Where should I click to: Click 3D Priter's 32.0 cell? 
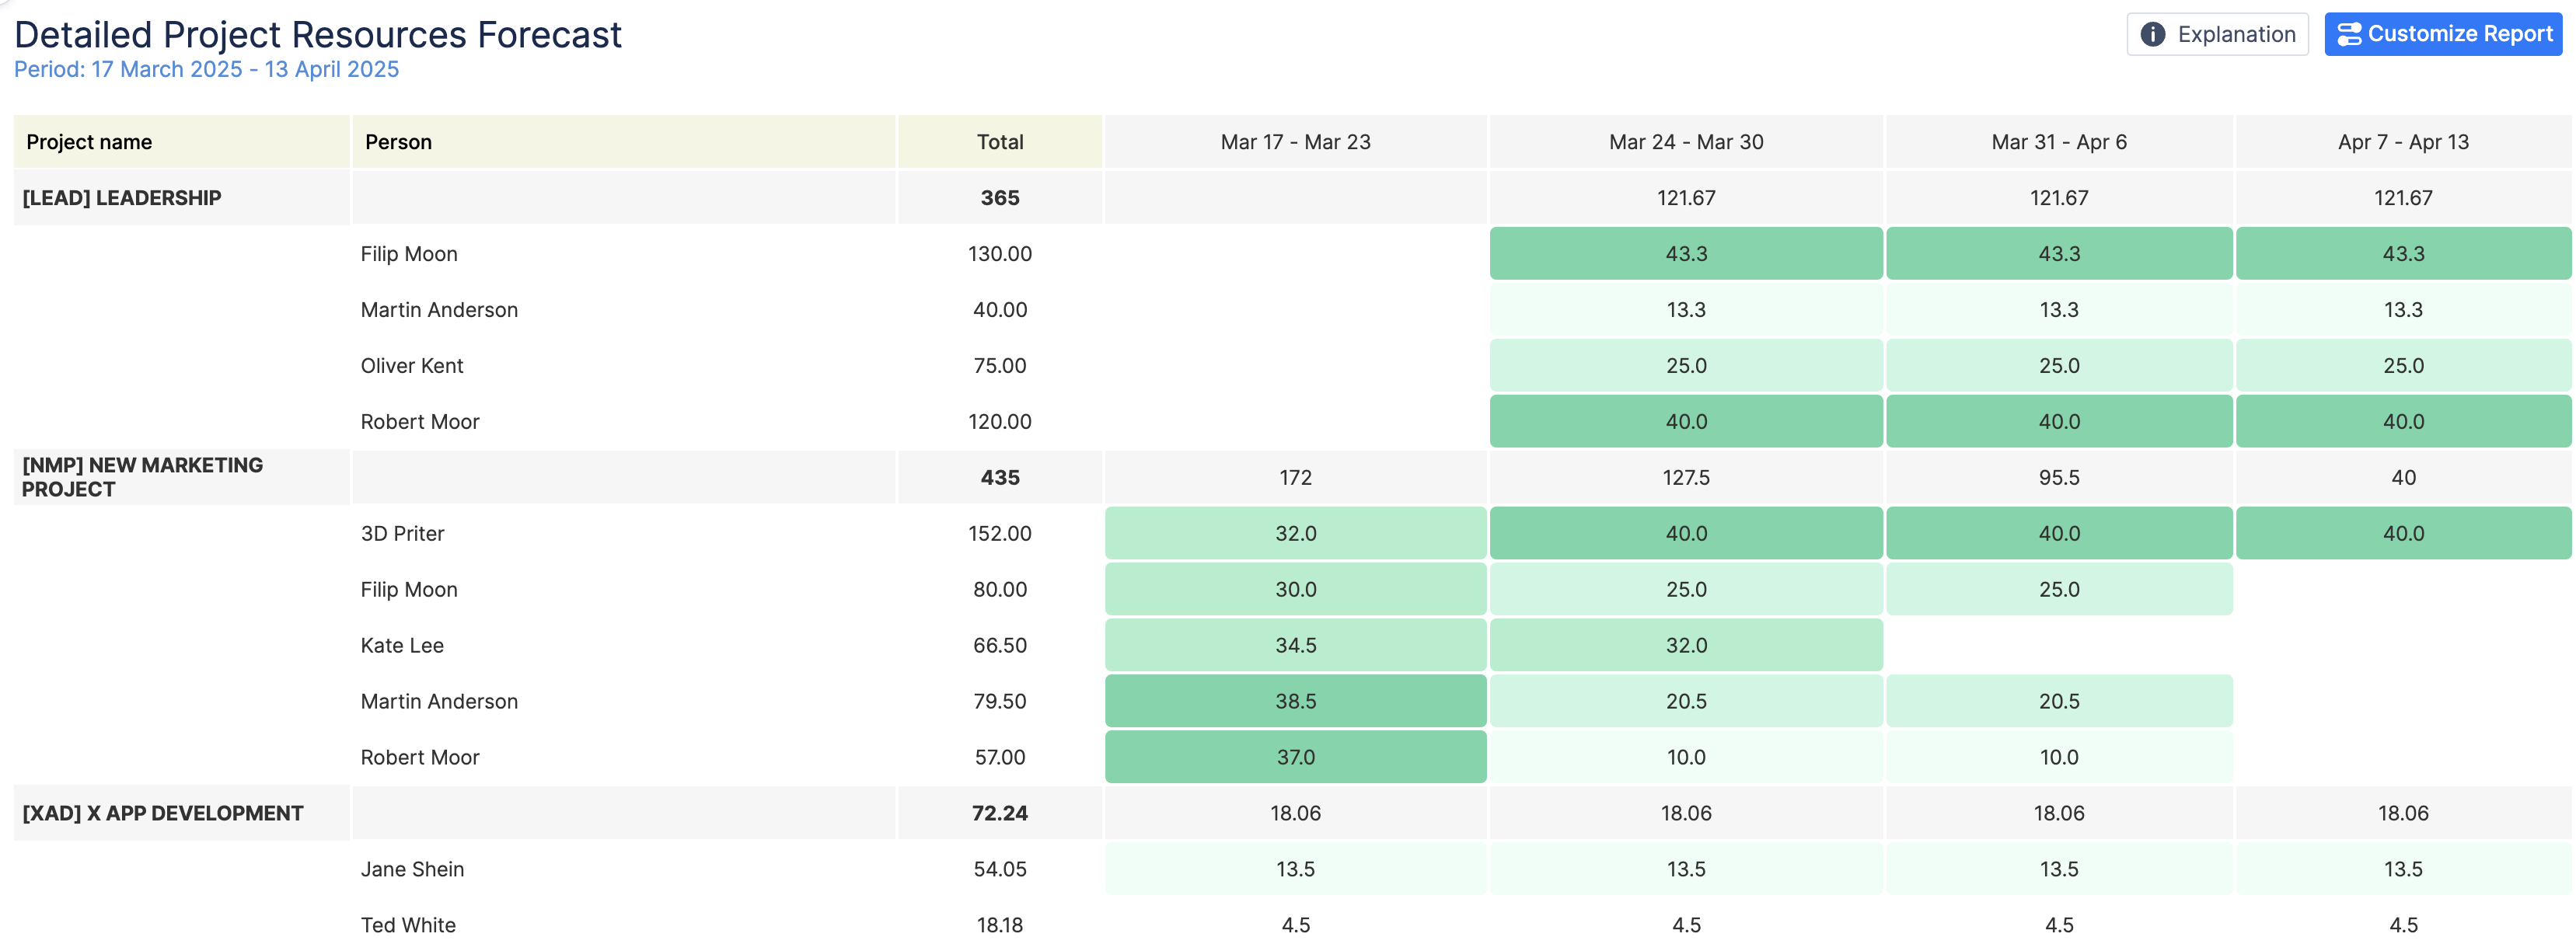tap(1294, 533)
